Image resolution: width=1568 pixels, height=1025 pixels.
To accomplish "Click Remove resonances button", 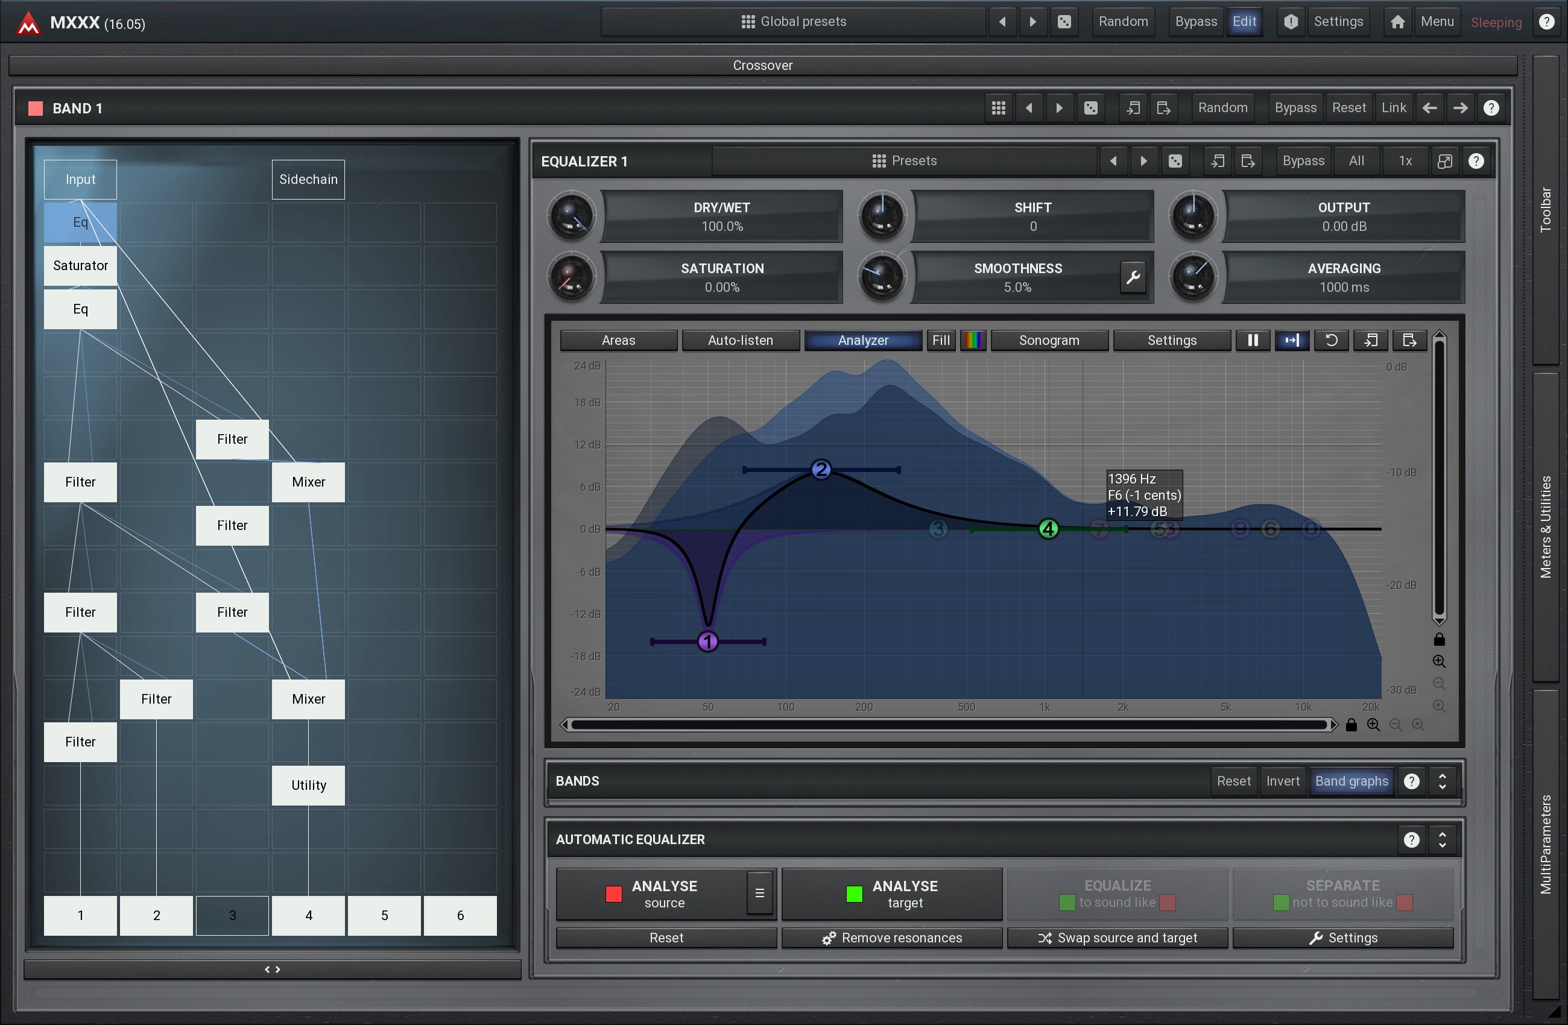I will pyautogui.click(x=892, y=938).
